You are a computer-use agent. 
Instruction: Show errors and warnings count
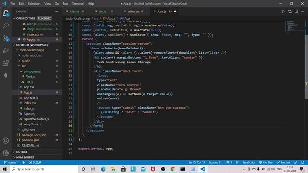click(x=35, y=162)
